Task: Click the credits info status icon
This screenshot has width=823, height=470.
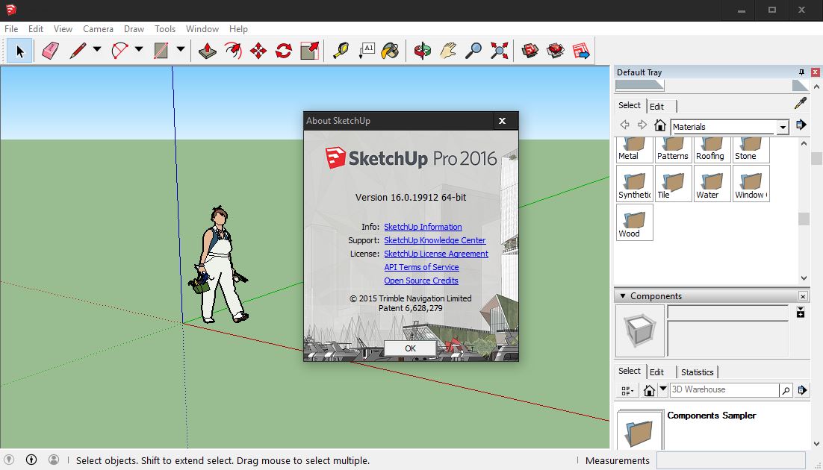Action: [31, 460]
